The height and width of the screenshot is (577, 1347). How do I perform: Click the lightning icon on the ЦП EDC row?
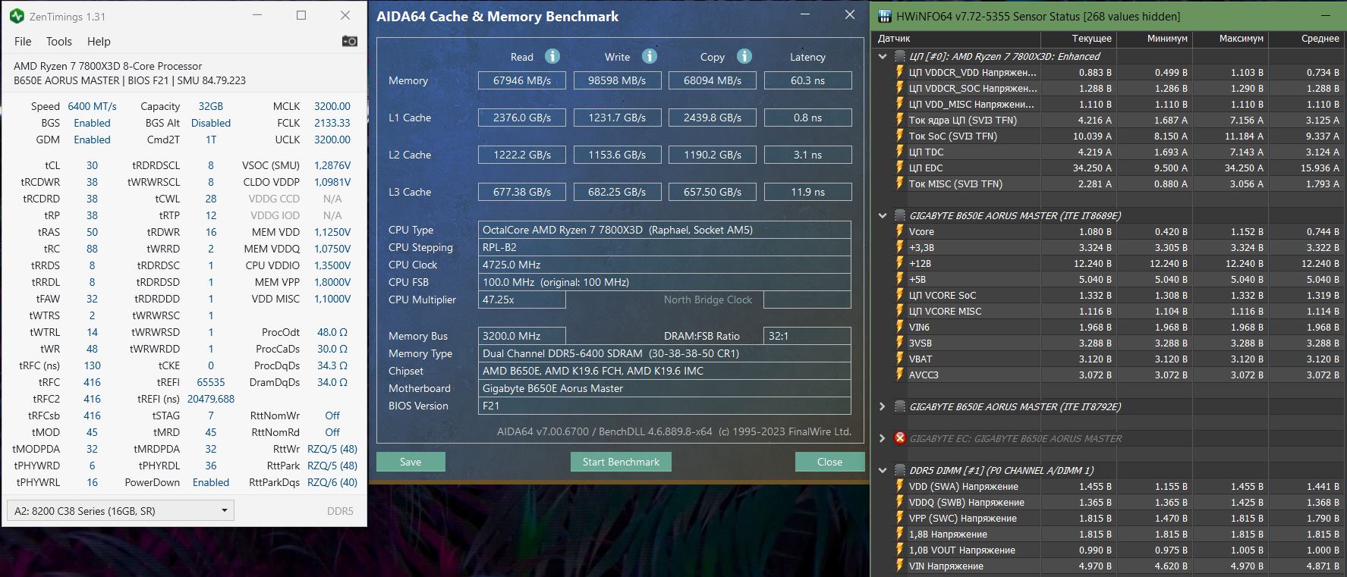[x=900, y=168]
